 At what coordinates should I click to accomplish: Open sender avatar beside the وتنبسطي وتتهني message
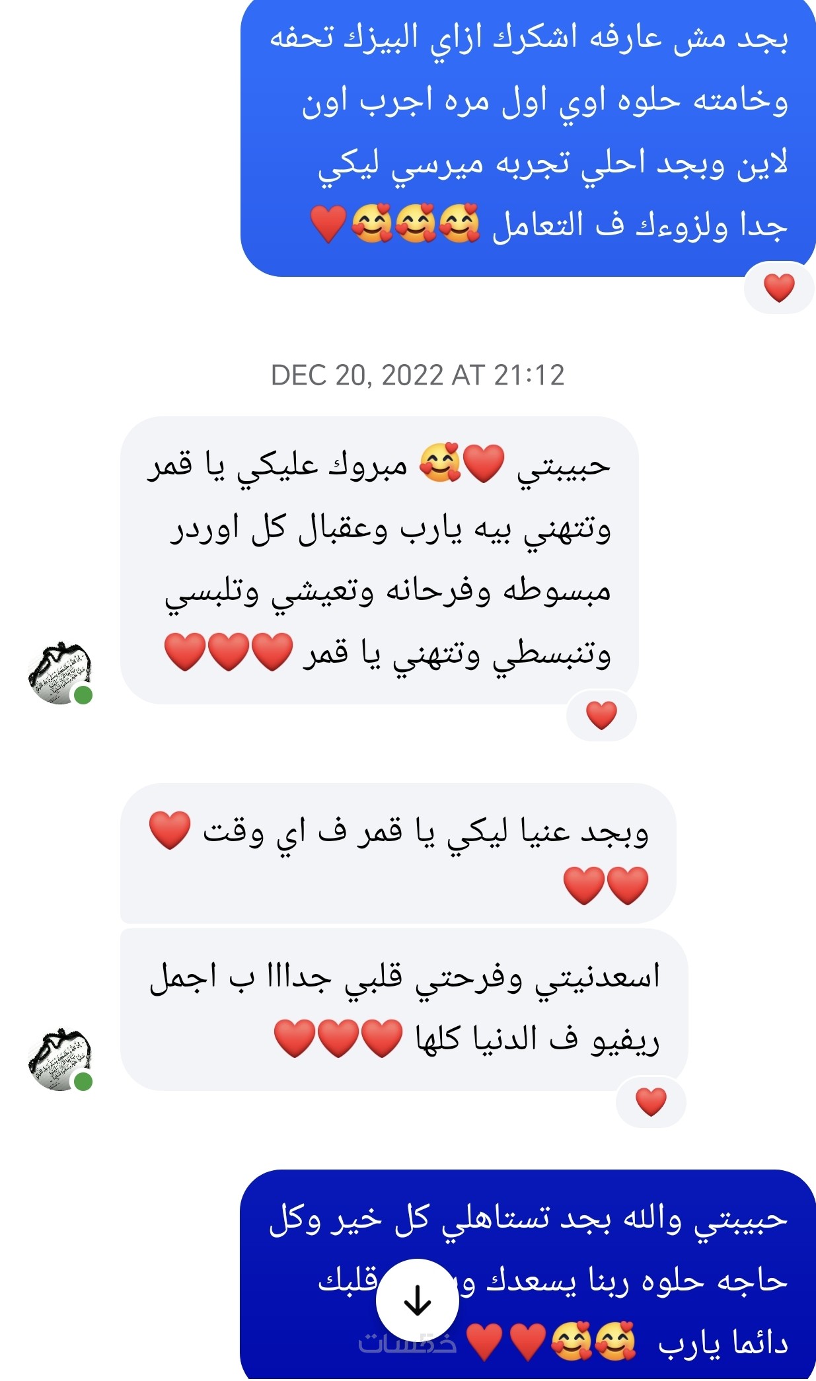point(59,673)
